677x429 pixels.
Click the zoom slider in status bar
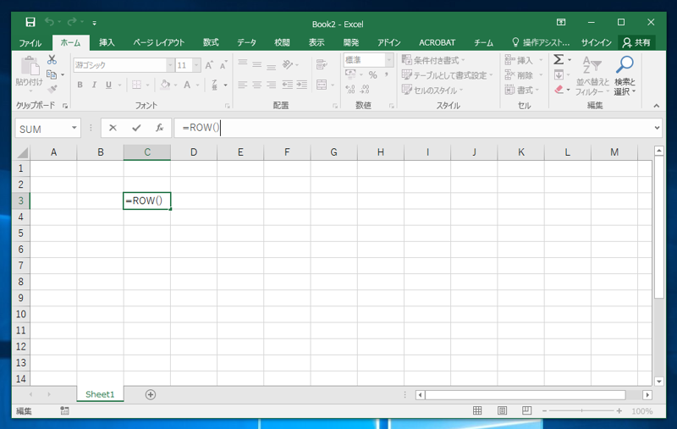point(581,411)
